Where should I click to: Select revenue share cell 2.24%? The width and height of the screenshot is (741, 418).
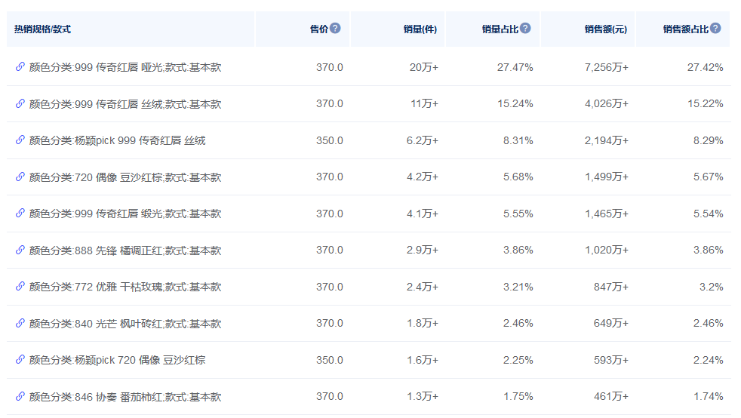[x=708, y=361]
